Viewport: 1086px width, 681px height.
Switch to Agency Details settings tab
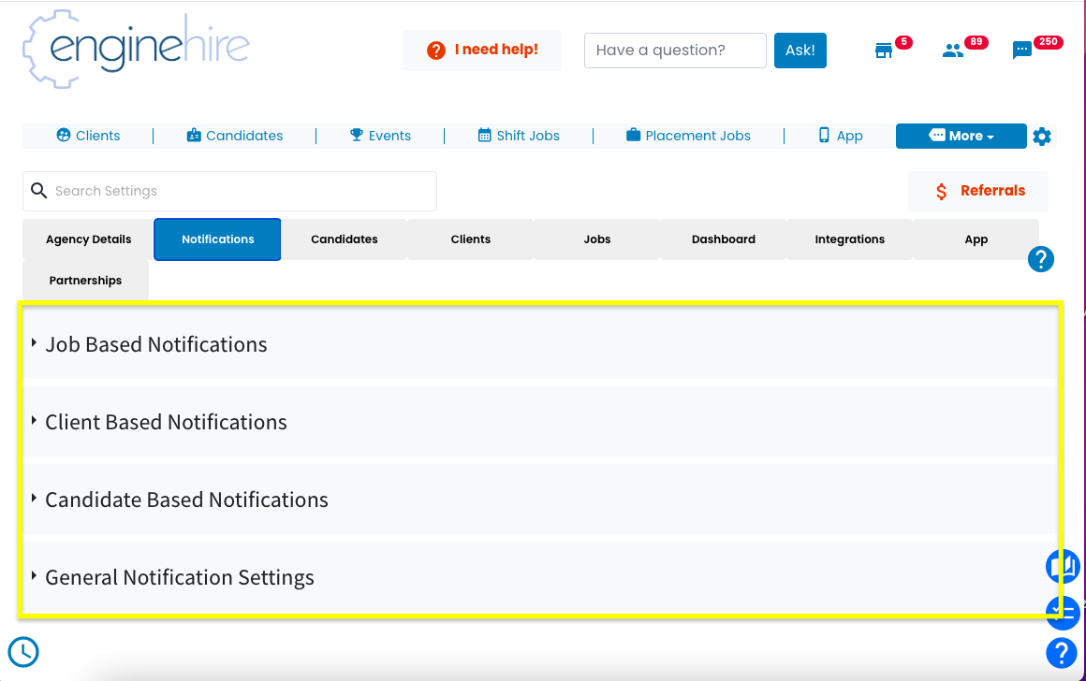coord(88,239)
